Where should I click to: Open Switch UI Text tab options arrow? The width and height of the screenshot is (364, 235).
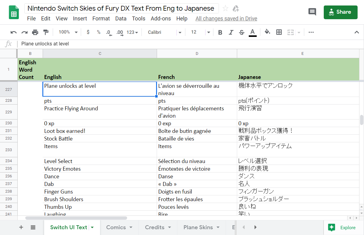point(92,227)
